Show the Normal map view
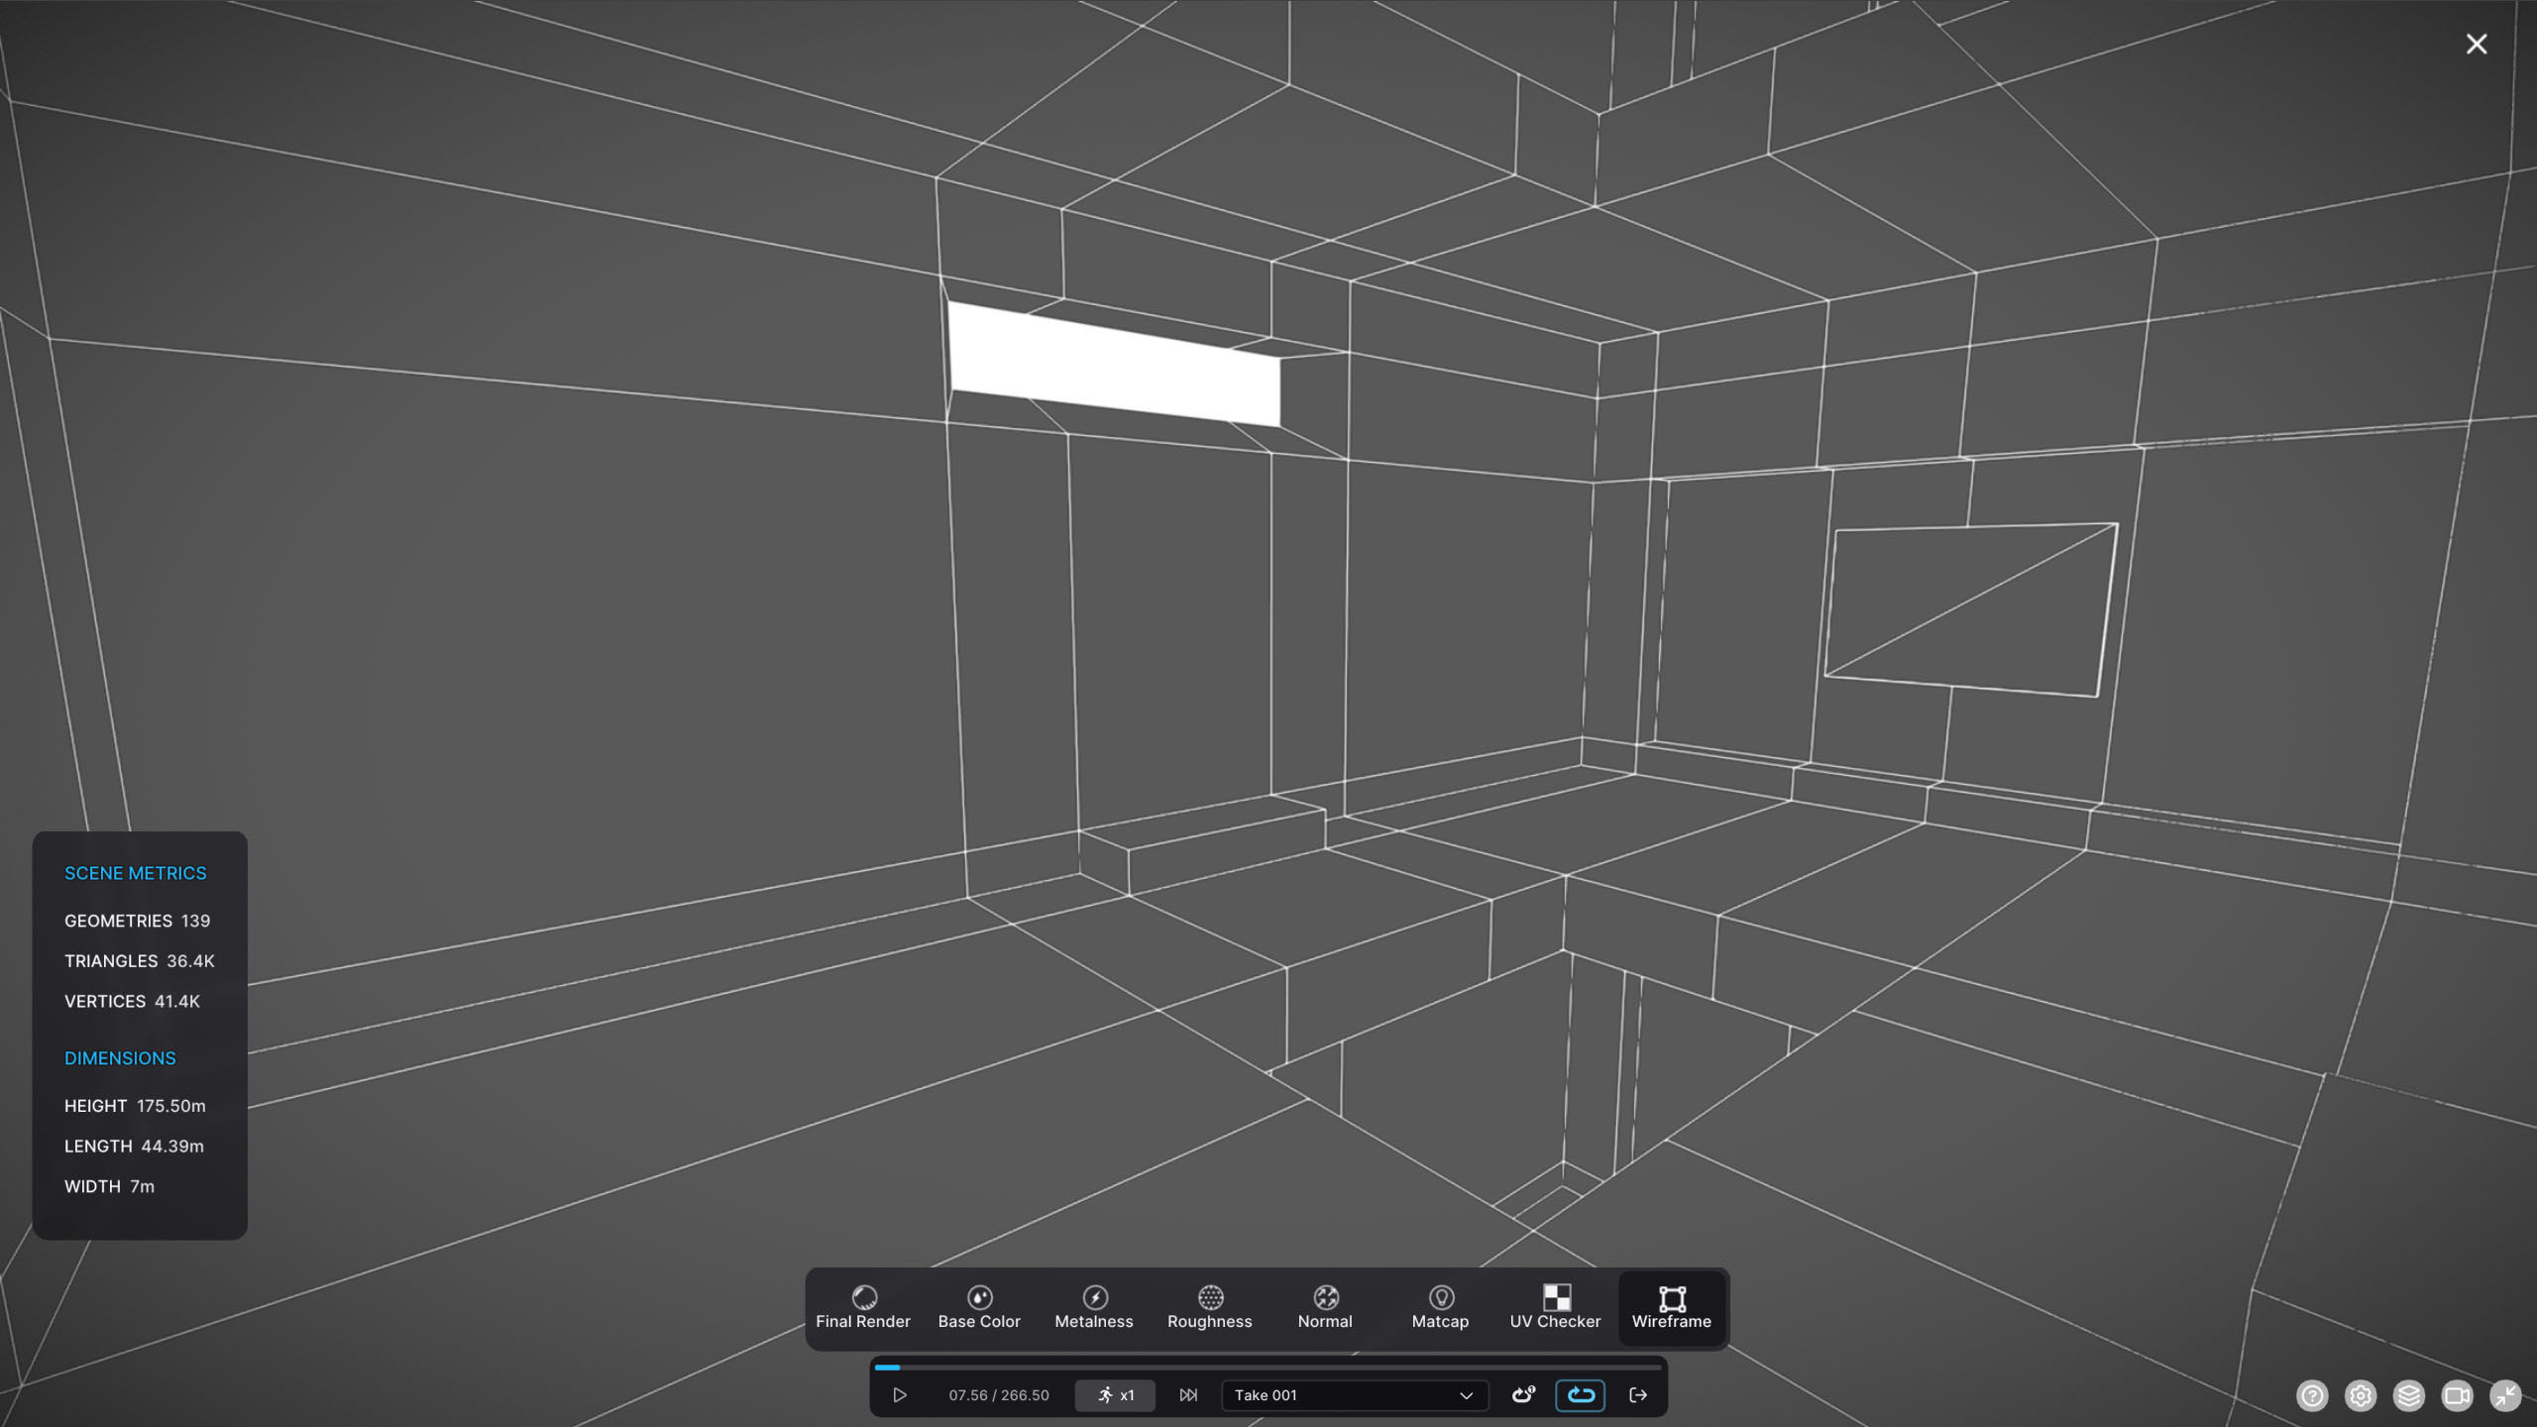The image size is (2537, 1427). point(1325,1307)
